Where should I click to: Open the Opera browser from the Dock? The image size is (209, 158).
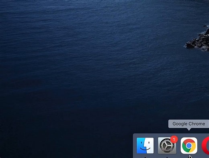pos(205,146)
